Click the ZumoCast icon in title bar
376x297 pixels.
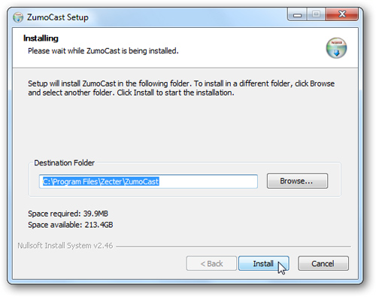(x=18, y=17)
